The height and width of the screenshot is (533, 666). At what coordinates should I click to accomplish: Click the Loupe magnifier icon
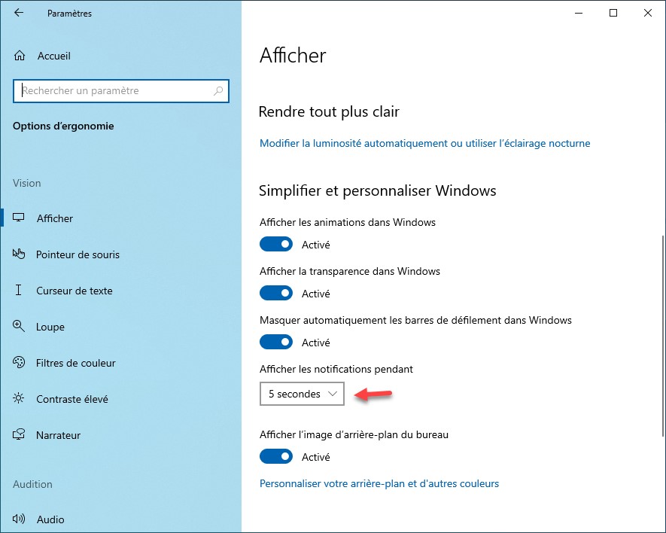pyautogui.click(x=20, y=327)
